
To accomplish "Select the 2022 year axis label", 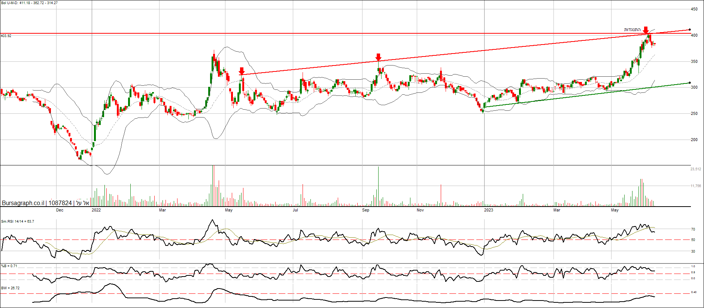I will (96, 210).
